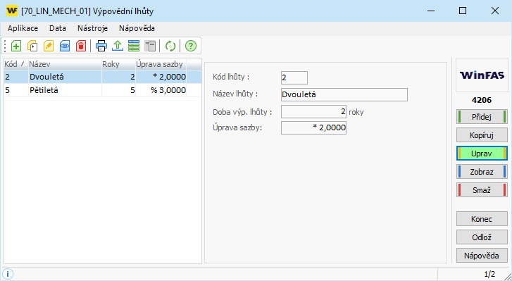
Task: Sort by the Název column header
Action: 65,64
